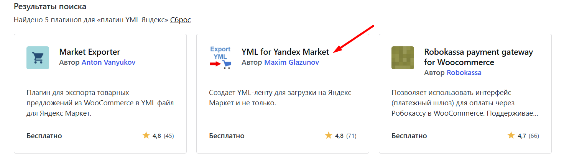The image size is (564, 157).
Task: Click the star icon on YML for Yandex Market
Action: pos(329,136)
